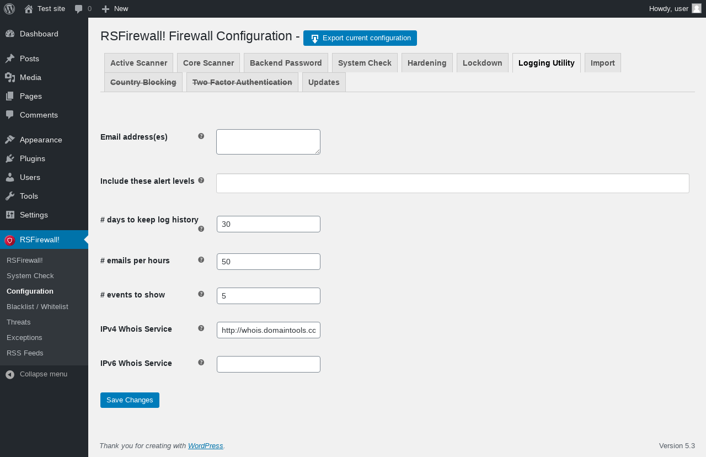706x457 pixels.
Task: Open the Country Blocking tab
Action: pos(143,82)
